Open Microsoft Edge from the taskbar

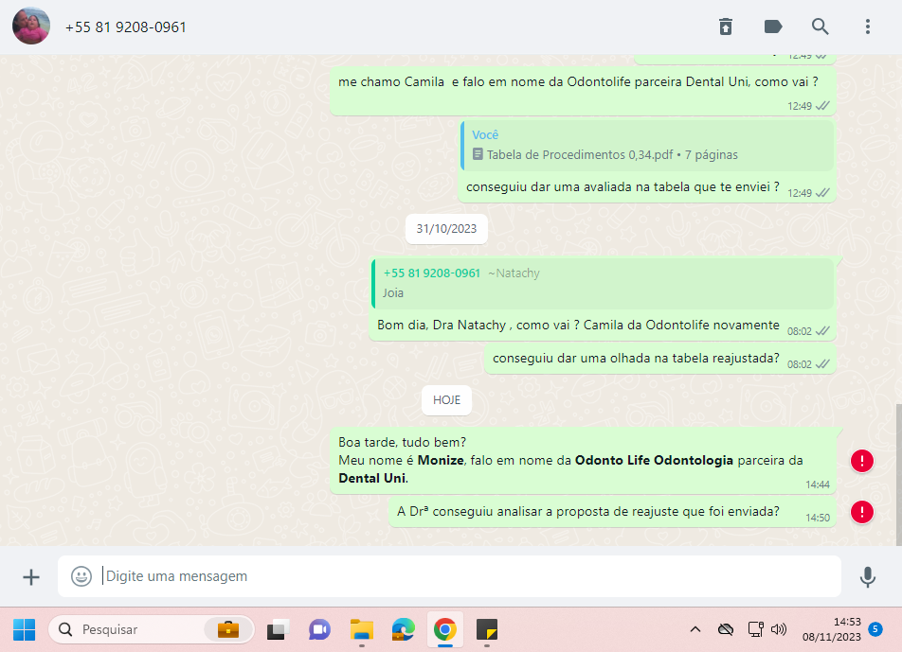coord(404,629)
